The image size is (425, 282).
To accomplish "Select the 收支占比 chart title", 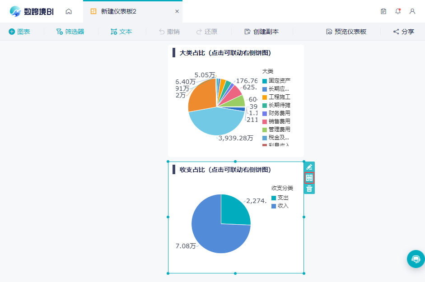I will (225, 170).
